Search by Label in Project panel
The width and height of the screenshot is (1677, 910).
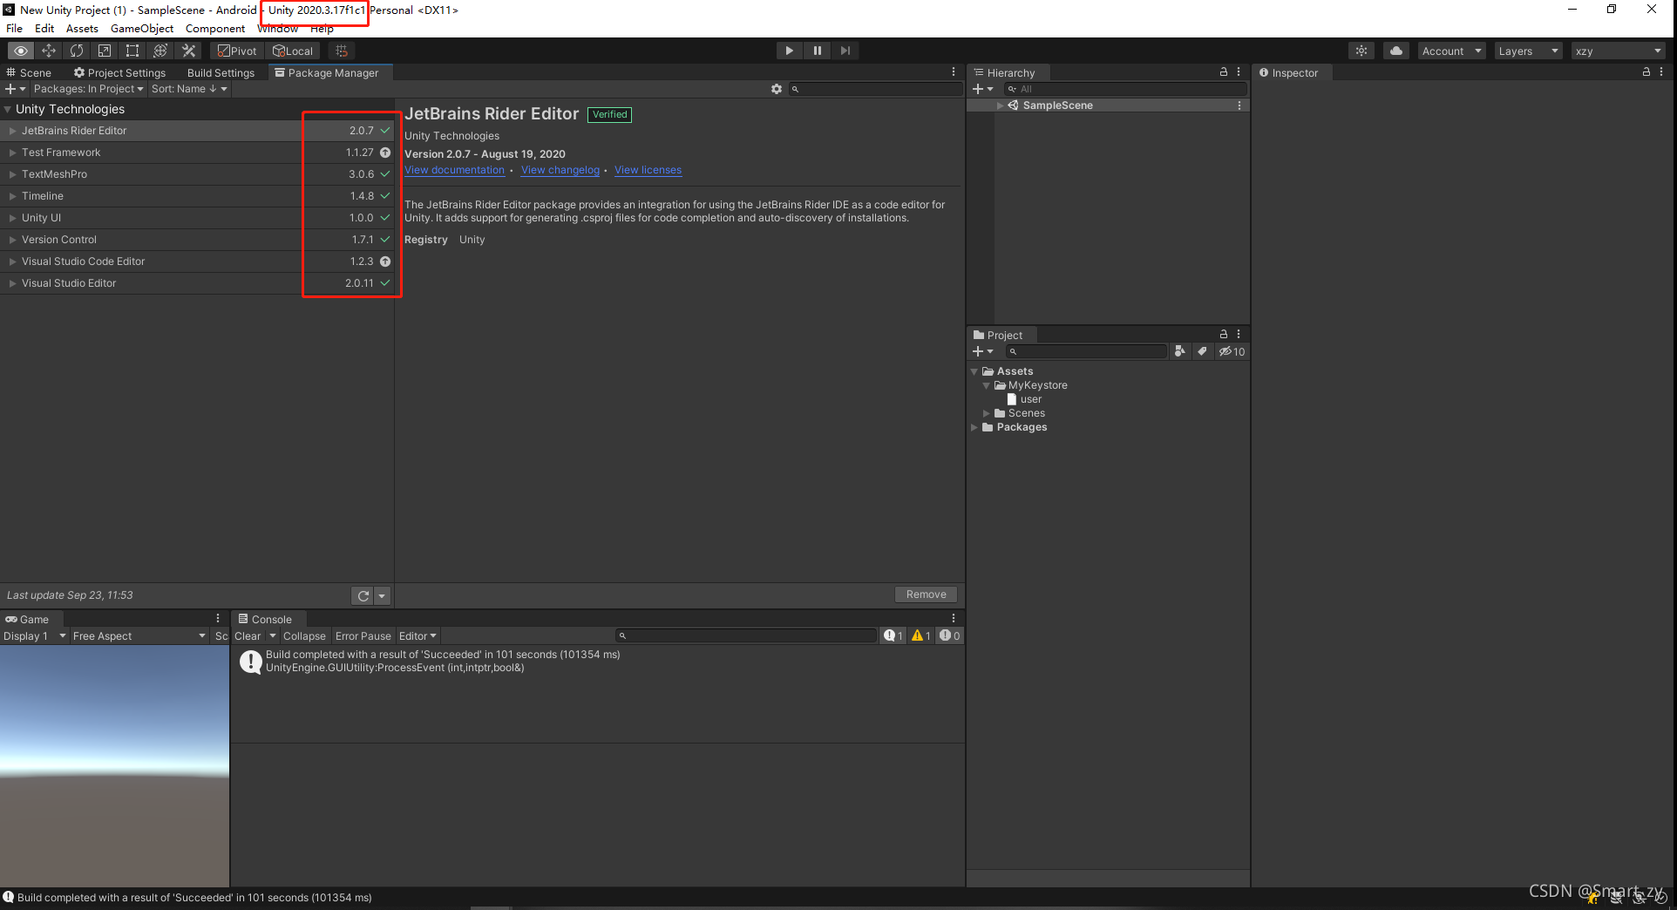1203,351
